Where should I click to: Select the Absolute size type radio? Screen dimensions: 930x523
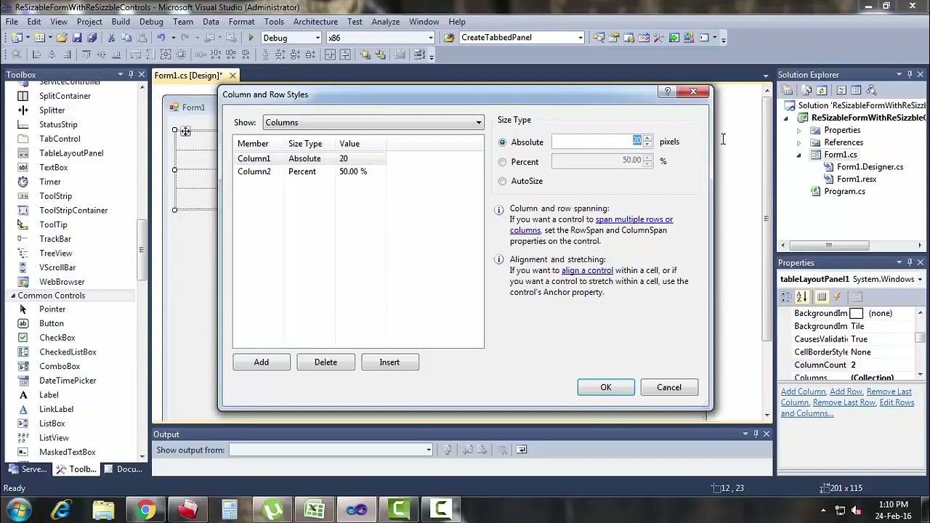503,142
